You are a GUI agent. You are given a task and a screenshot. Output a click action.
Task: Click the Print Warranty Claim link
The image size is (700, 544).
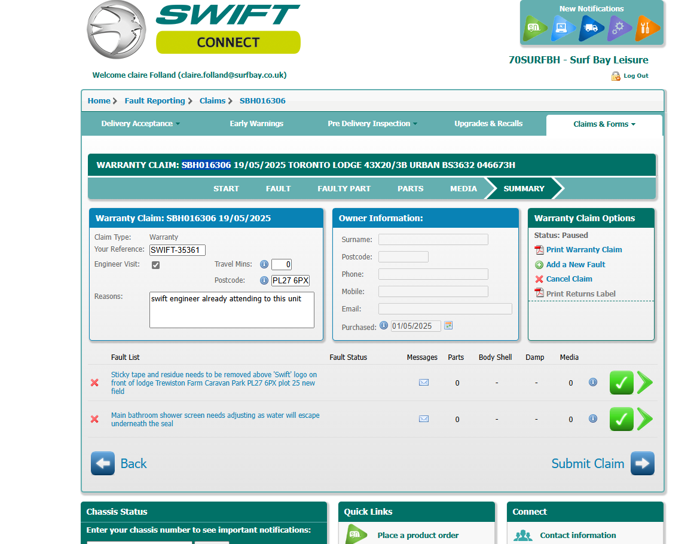coord(584,250)
